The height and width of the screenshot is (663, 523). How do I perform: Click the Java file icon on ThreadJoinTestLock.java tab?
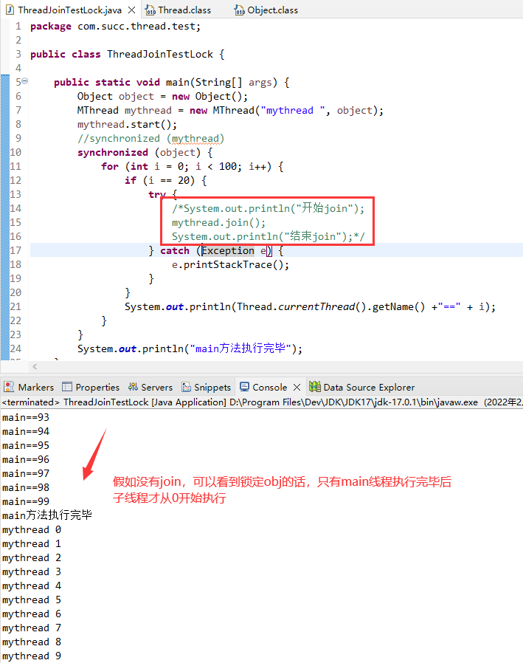(10, 10)
